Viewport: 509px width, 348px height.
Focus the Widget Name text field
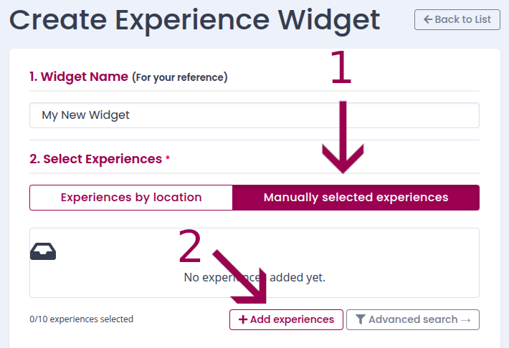click(x=254, y=115)
